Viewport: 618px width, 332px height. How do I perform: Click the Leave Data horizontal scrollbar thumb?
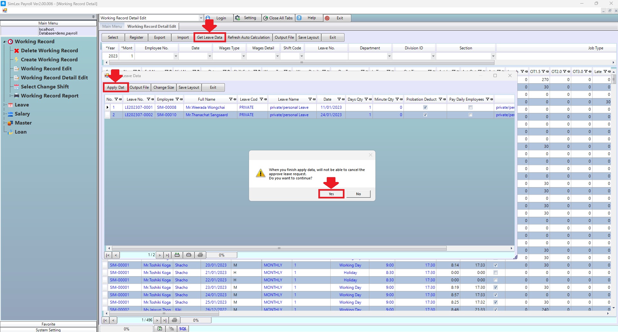279,248
